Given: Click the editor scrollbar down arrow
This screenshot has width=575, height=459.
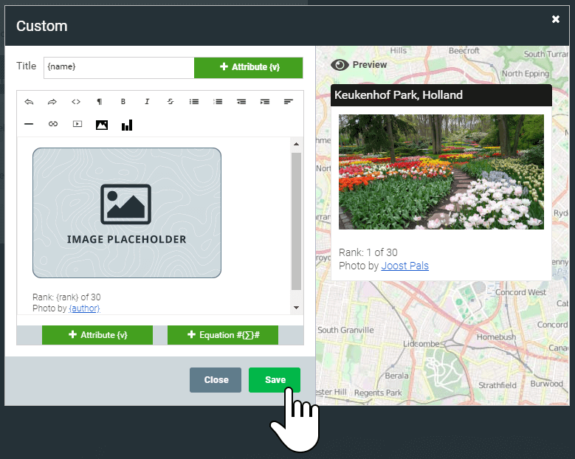Looking at the screenshot, I should coord(296,308).
